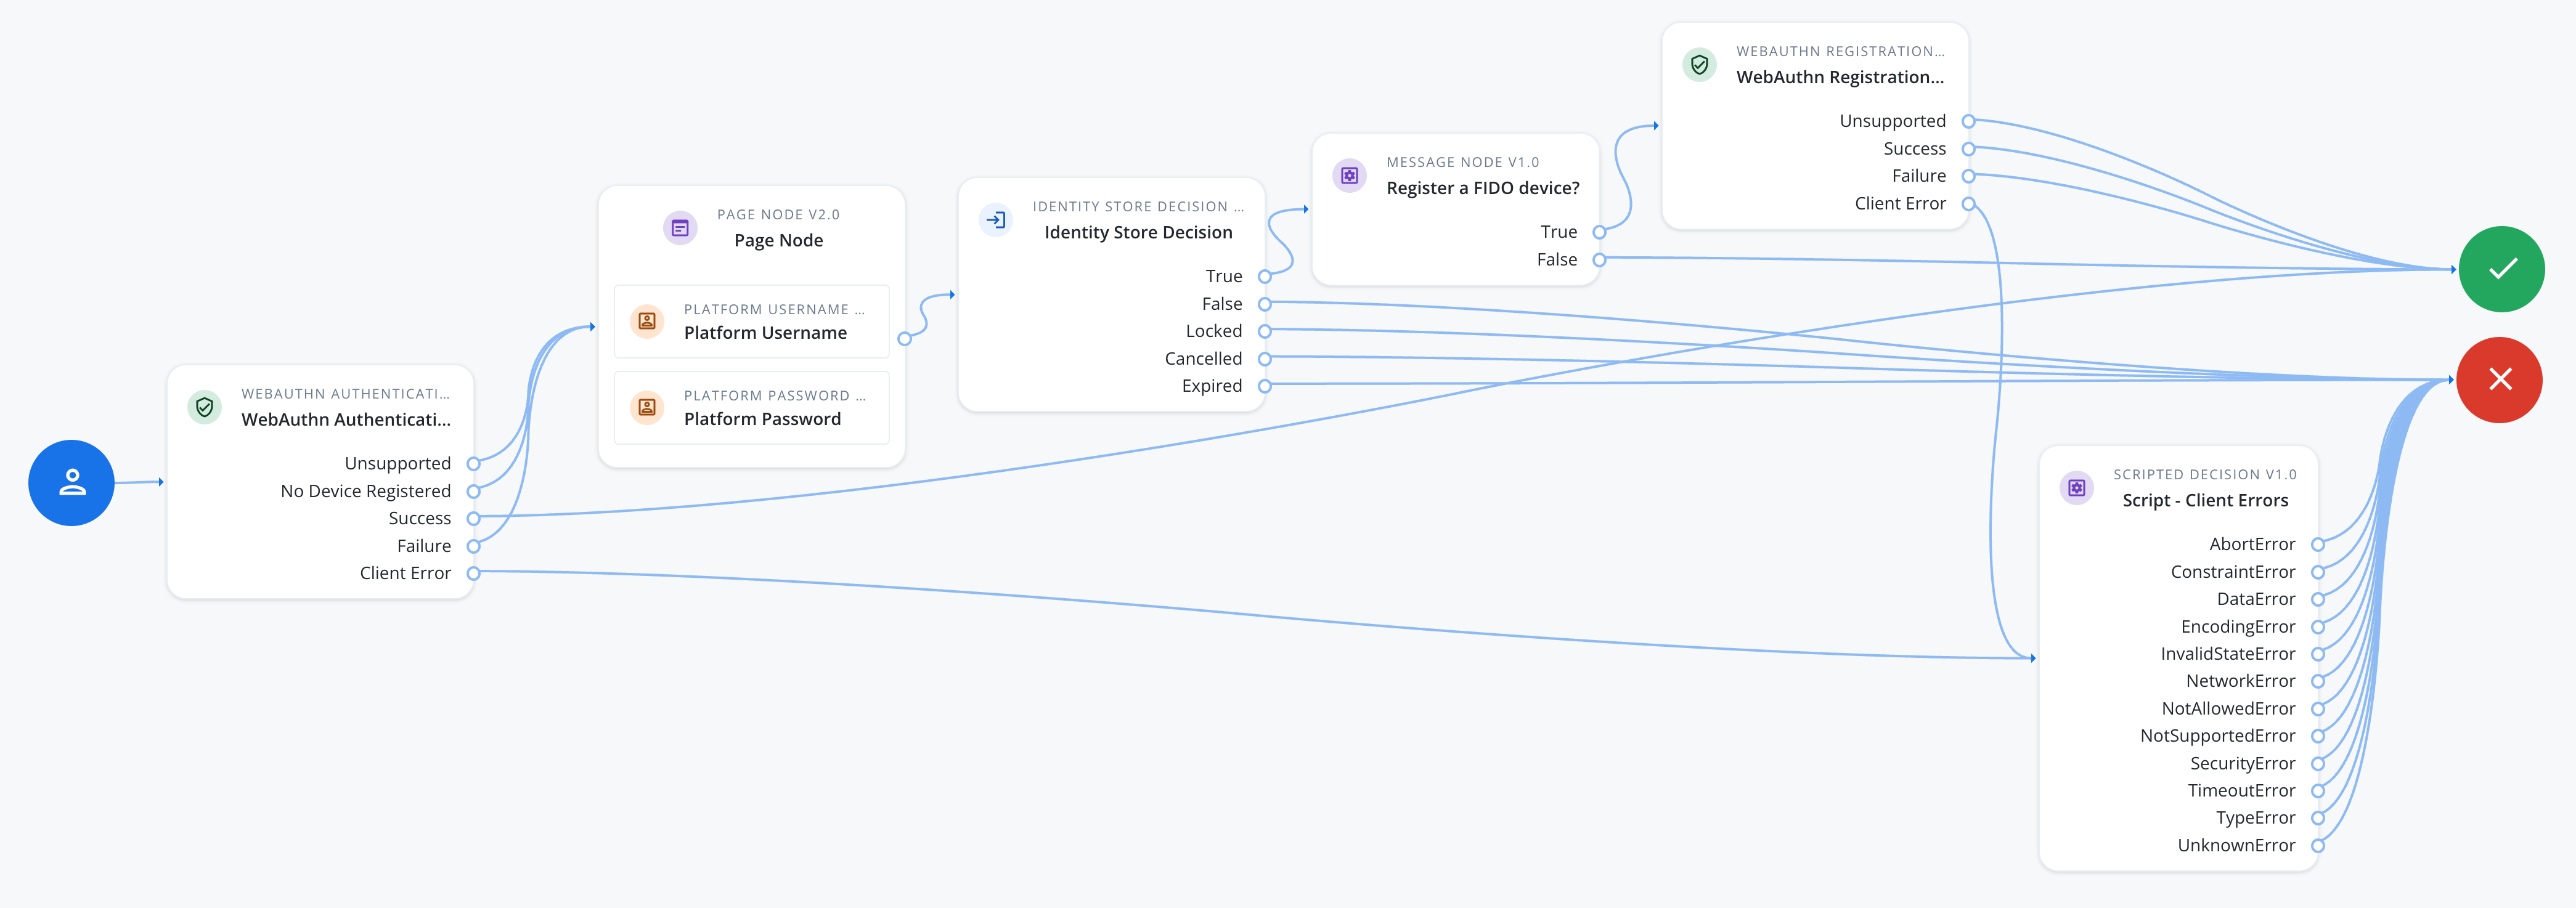Image resolution: width=2576 pixels, height=908 pixels.
Task: Click the SCRIPTED DECISION V1.0 type label
Action: tap(2204, 474)
